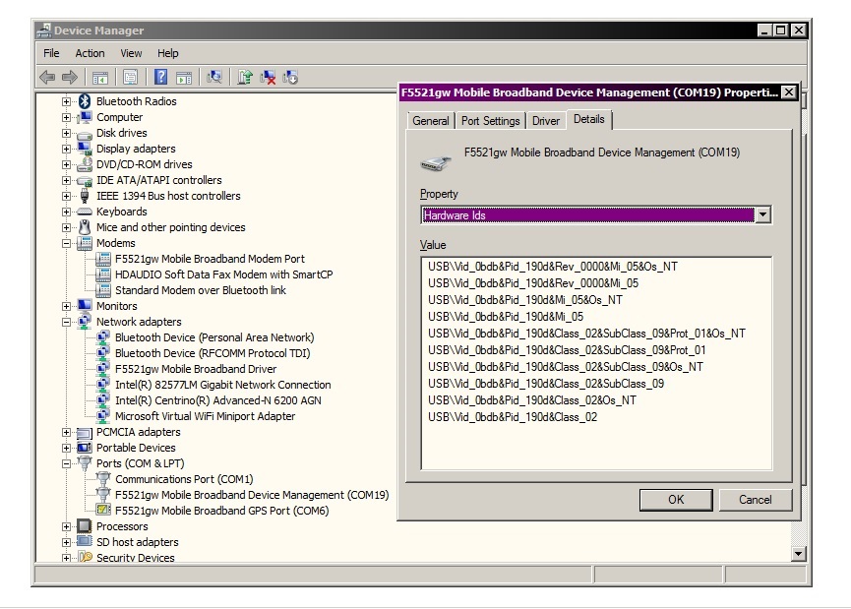
Task: Click the Properties toolbar icon
Action: 130,77
